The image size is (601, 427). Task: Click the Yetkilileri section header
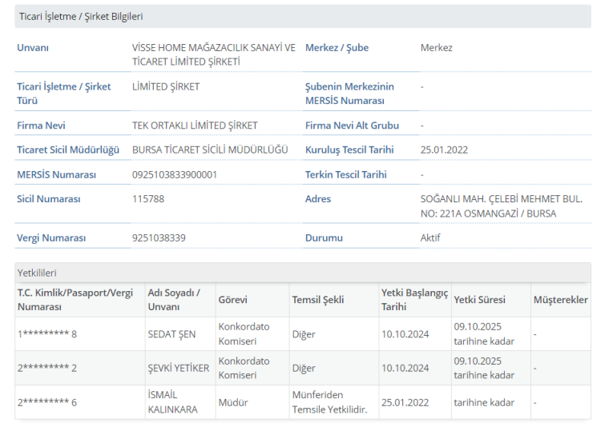[x=38, y=273]
